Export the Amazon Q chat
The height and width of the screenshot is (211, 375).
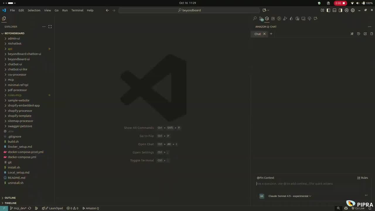(365, 34)
